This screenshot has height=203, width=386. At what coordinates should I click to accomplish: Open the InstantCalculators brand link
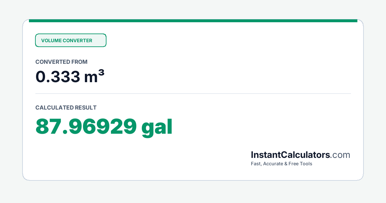pyautogui.click(x=290, y=155)
